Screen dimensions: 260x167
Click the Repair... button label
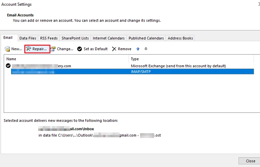39,49
